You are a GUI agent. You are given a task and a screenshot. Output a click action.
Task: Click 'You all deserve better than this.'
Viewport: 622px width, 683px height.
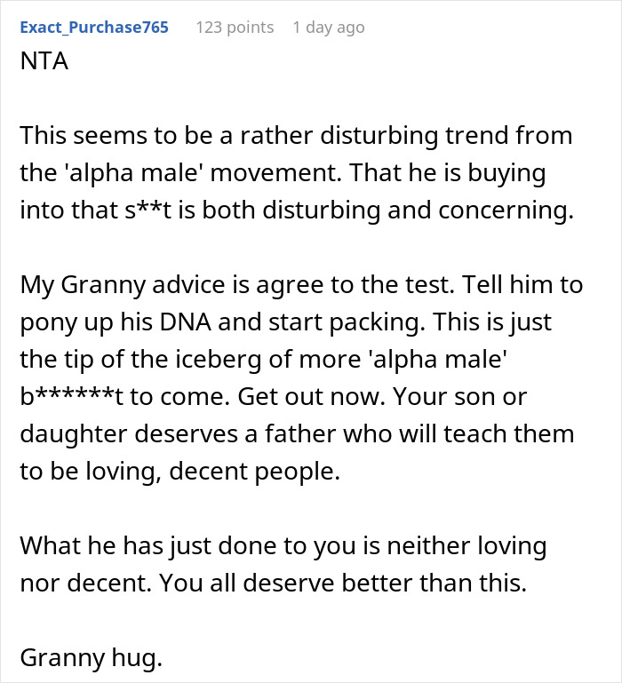coord(343,584)
